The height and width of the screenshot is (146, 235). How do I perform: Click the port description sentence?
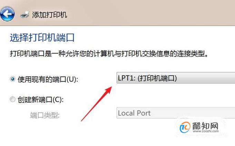(x=109, y=53)
